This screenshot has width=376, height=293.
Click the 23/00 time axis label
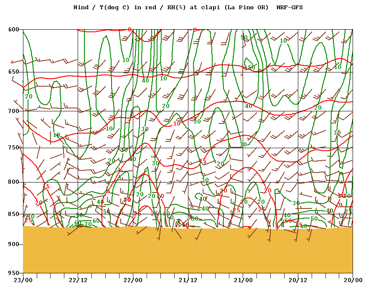click(23, 280)
